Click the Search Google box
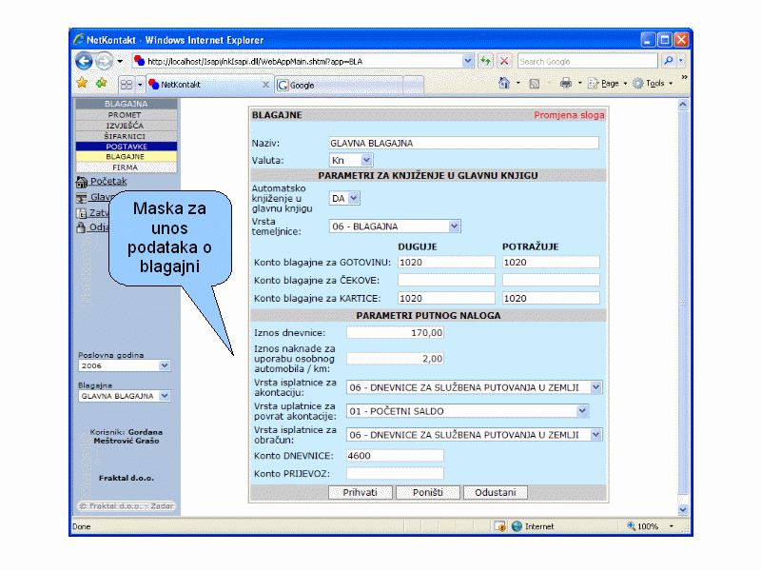 (x=587, y=61)
